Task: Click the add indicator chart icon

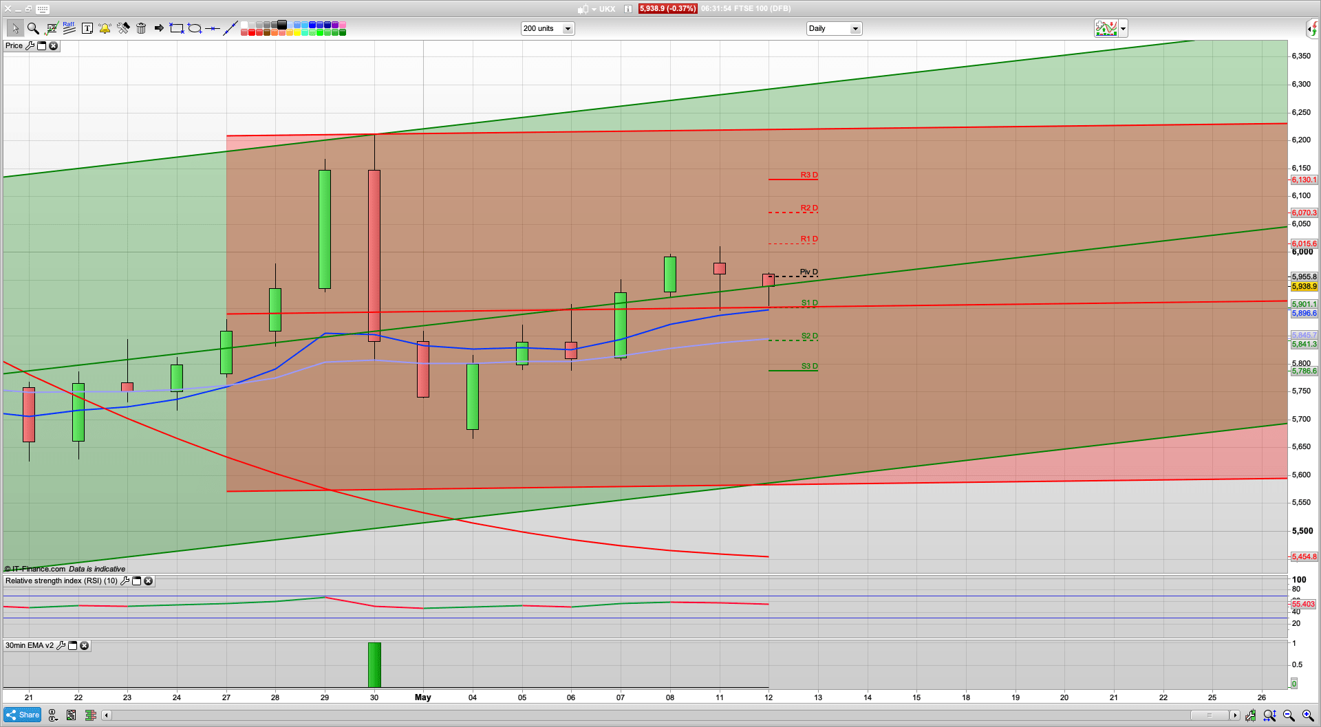Action: coord(1106,28)
